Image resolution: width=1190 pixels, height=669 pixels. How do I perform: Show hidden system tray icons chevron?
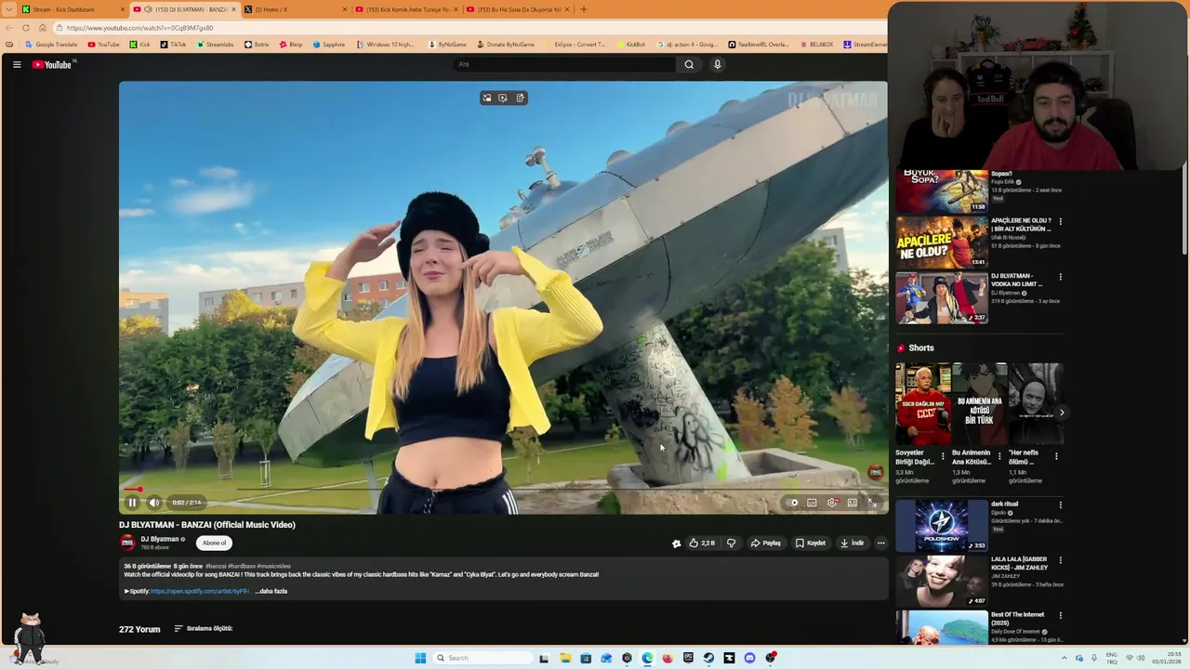(1064, 658)
